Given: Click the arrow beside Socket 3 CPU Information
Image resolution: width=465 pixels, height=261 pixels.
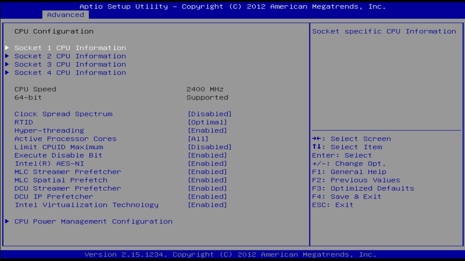Looking at the screenshot, I should 7,65.
